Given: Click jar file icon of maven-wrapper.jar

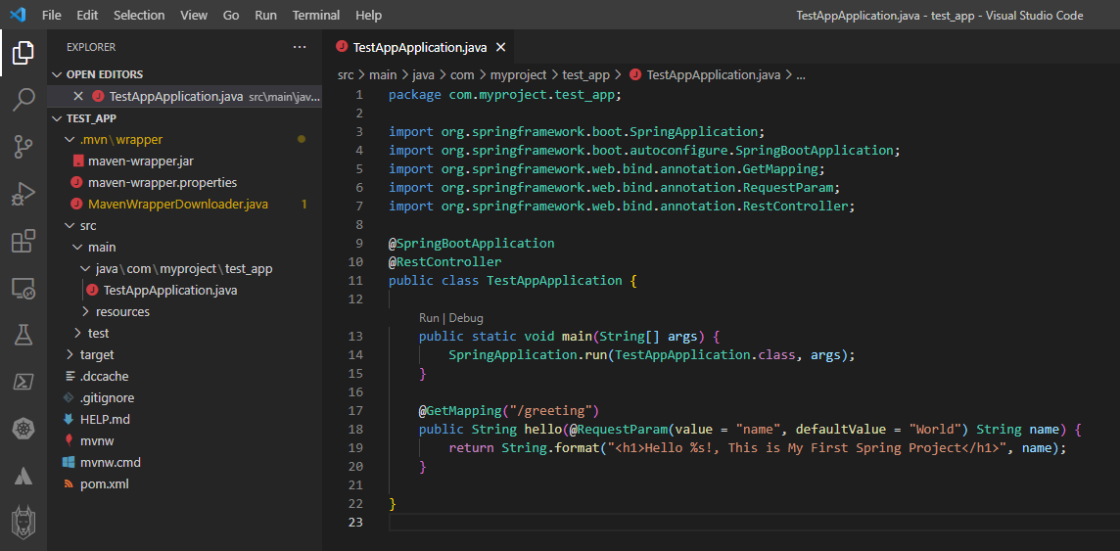Looking at the screenshot, I should click(x=78, y=161).
